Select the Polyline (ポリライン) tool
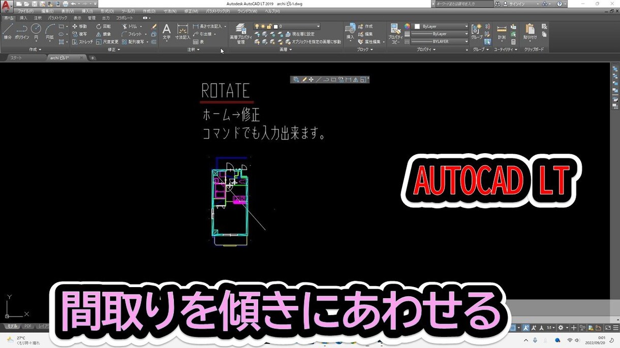620x348 pixels. pyautogui.click(x=22, y=31)
